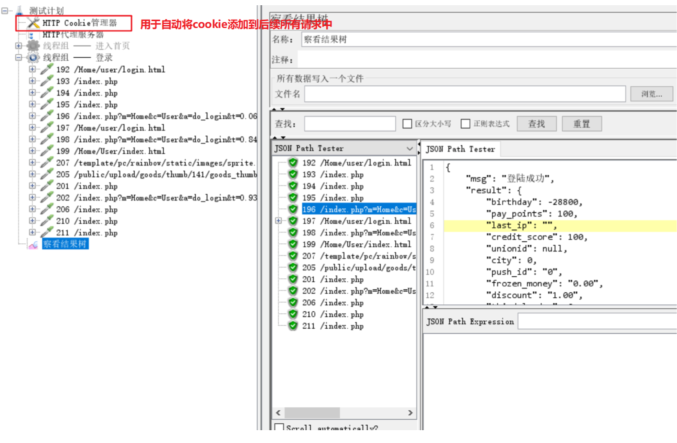677x443 pixels.
Task: Click the 注释 comment input field
Action: coord(487,60)
